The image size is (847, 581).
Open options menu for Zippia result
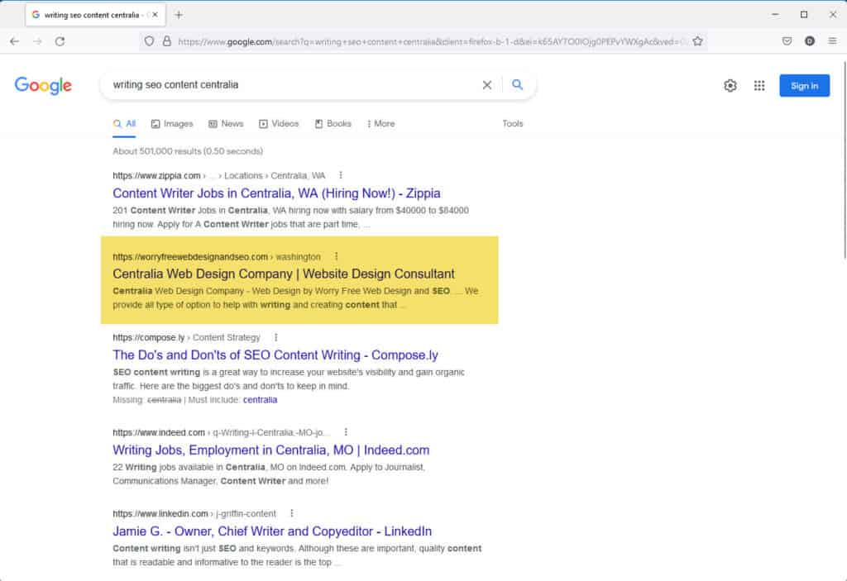[340, 175]
